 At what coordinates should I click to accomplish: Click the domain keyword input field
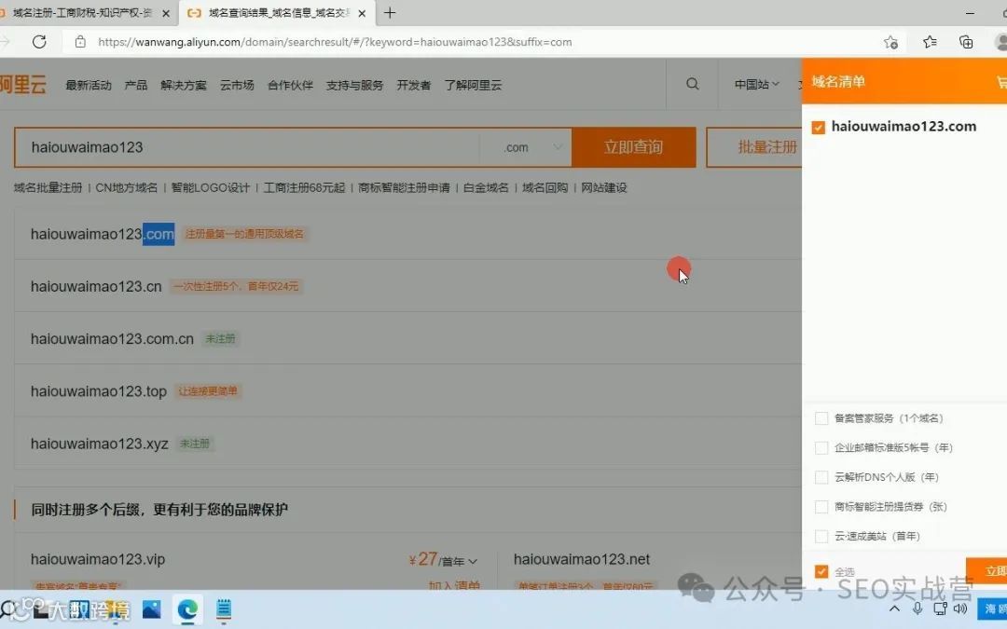(247, 147)
